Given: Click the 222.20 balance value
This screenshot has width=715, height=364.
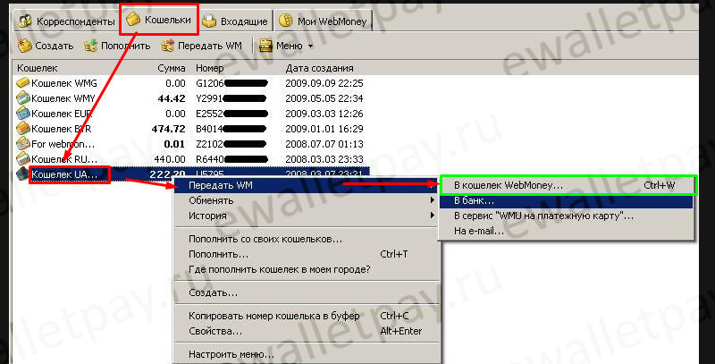Looking at the screenshot, I should 167,174.
